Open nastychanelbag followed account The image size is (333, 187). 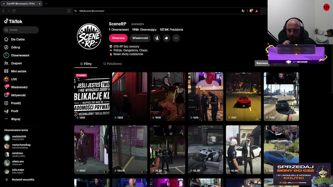coord(18,146)
